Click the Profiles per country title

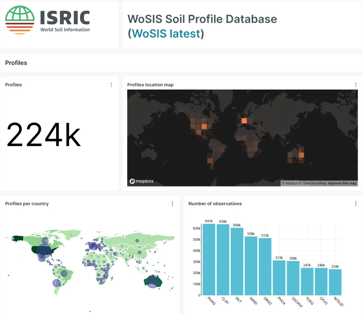[27, 204]
